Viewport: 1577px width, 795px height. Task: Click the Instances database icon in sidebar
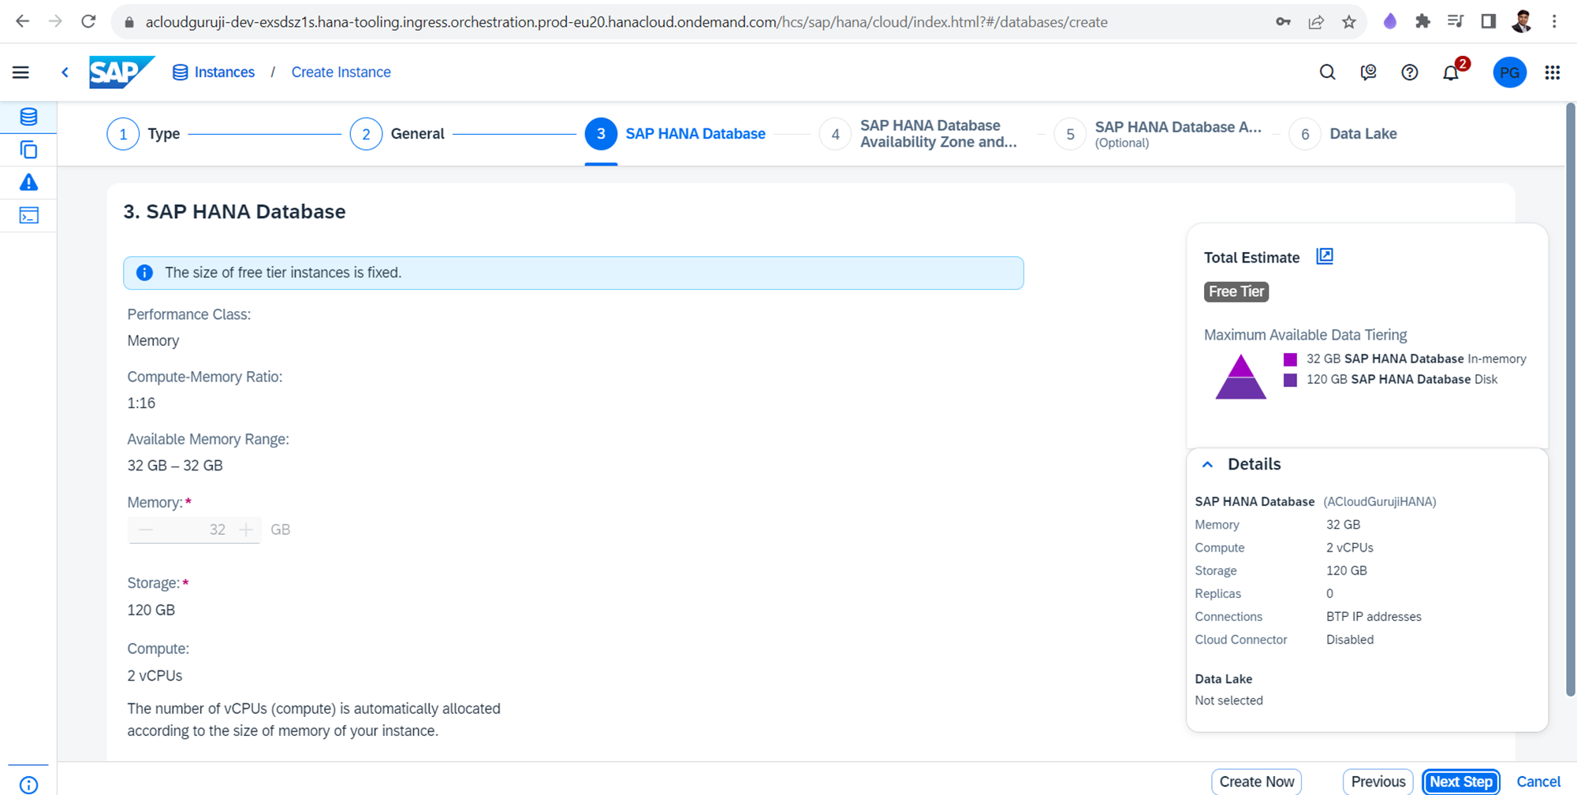(x=28, y=117)
